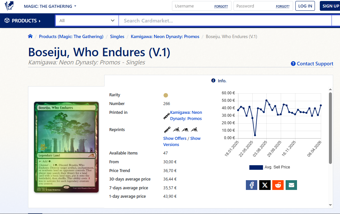Click the Boseiju, Who Endures card image
The height and width of the screenshot is (214, 340).
[x=66, y=147]
